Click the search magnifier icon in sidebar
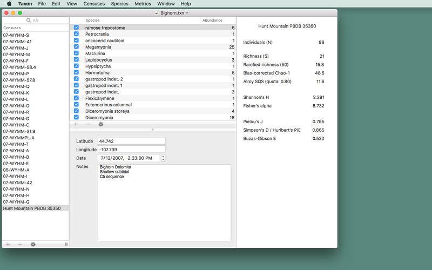432x270 pixels. [29, 21]
